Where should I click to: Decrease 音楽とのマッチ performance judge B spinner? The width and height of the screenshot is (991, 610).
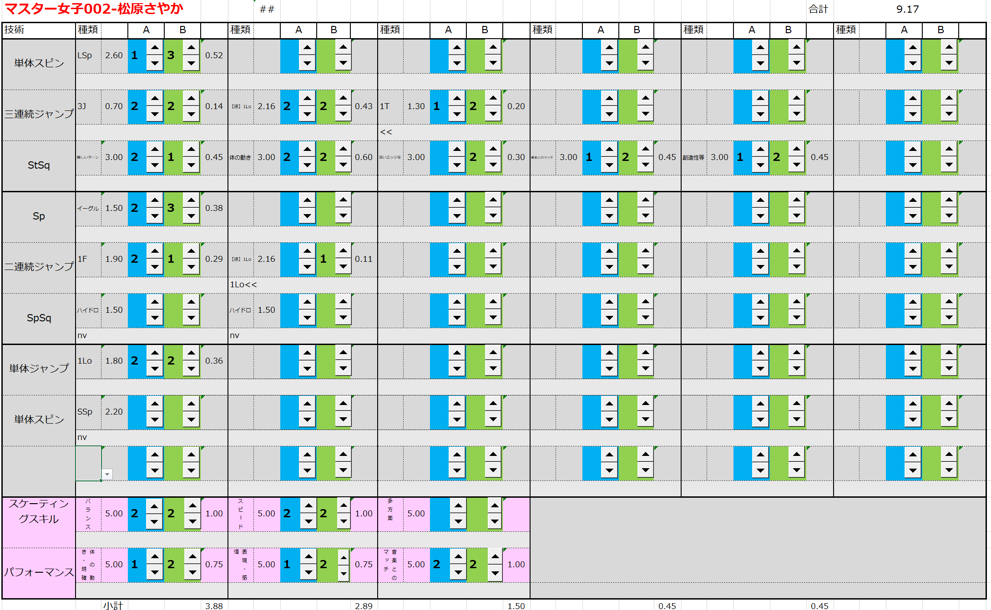point(495,573)
